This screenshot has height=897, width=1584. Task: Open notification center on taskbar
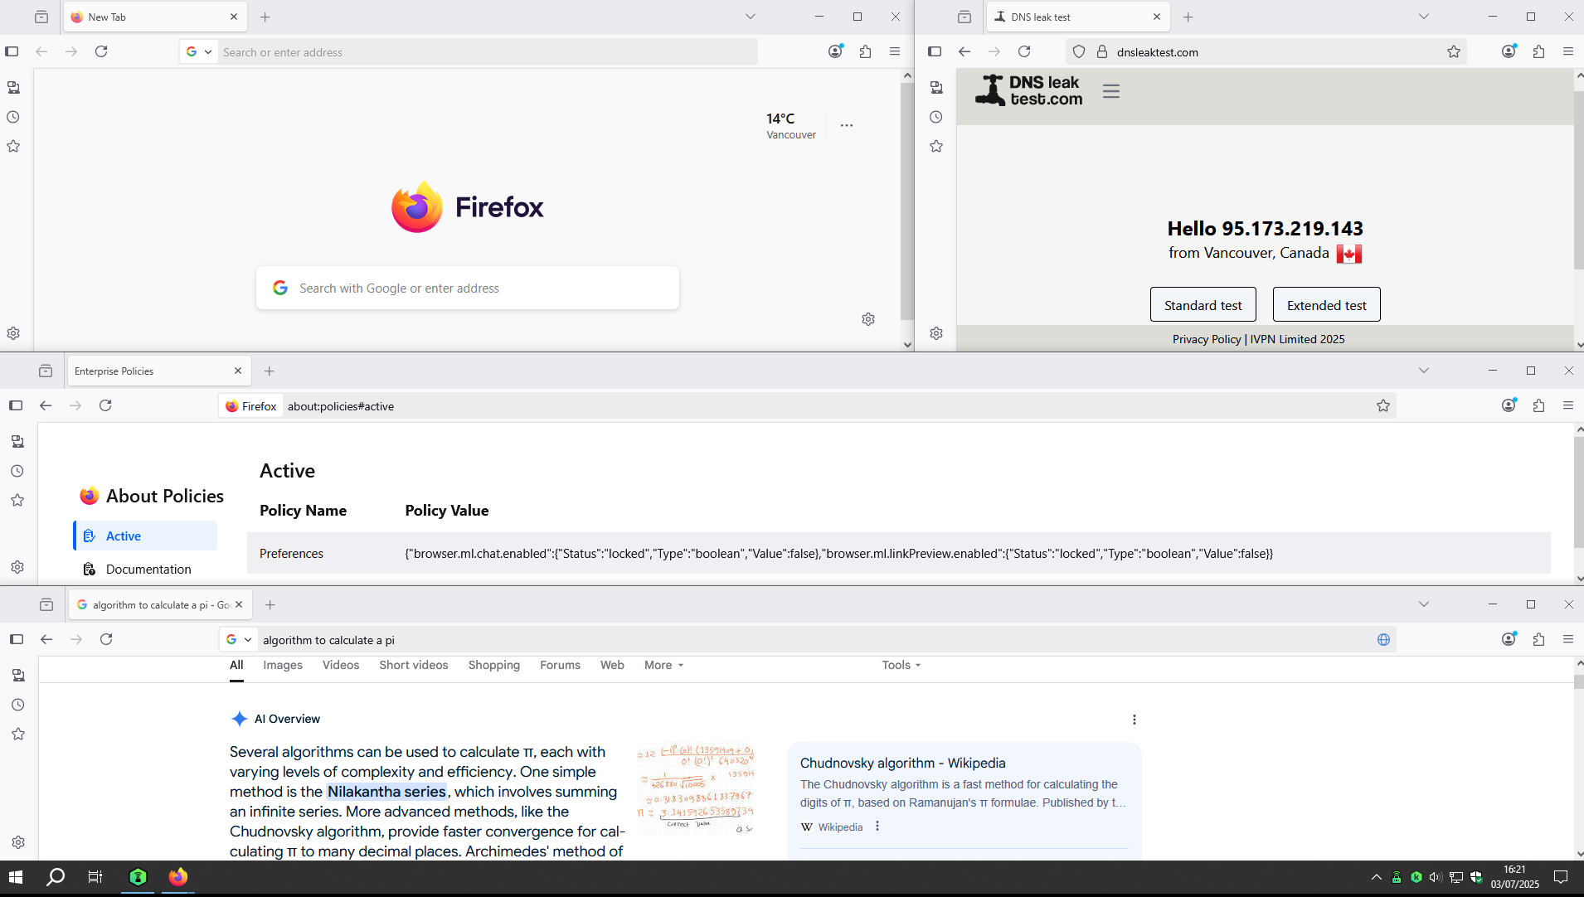click(1561, 877)
